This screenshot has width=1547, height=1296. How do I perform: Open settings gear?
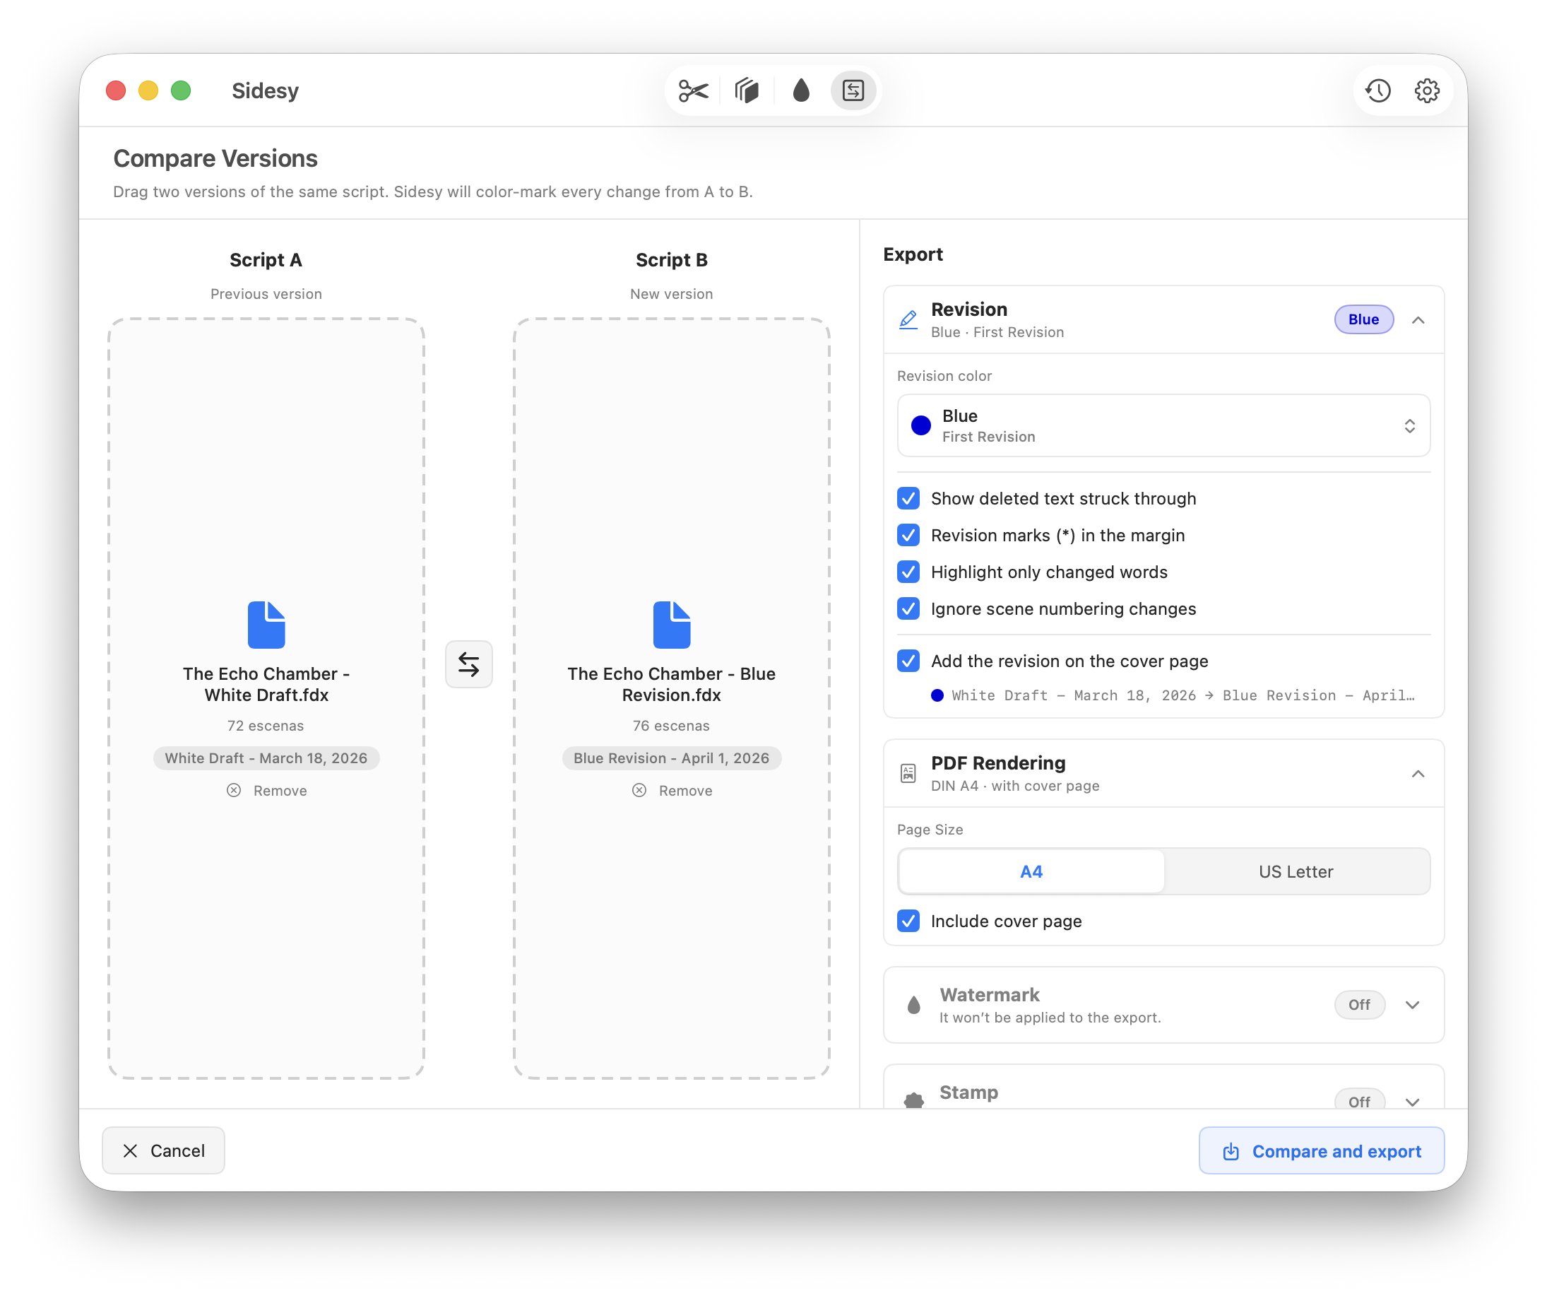(x=1427, y=90)
